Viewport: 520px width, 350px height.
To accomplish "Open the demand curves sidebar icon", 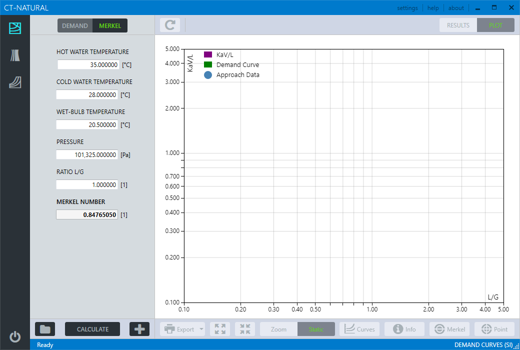I will point(15,28).
